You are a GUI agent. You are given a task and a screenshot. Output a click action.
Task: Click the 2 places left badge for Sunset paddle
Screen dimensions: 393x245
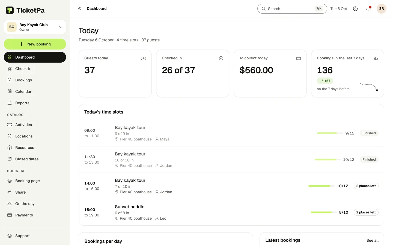366,212
